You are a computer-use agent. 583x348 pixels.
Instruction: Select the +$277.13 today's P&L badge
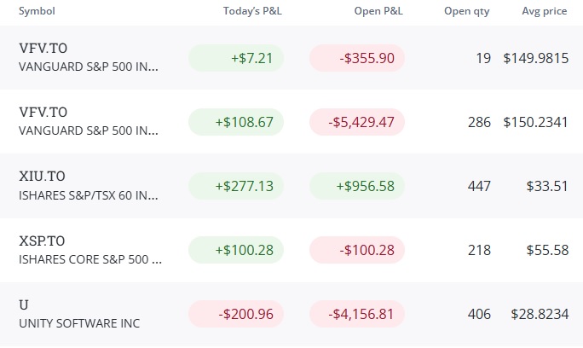click(235, 186)
